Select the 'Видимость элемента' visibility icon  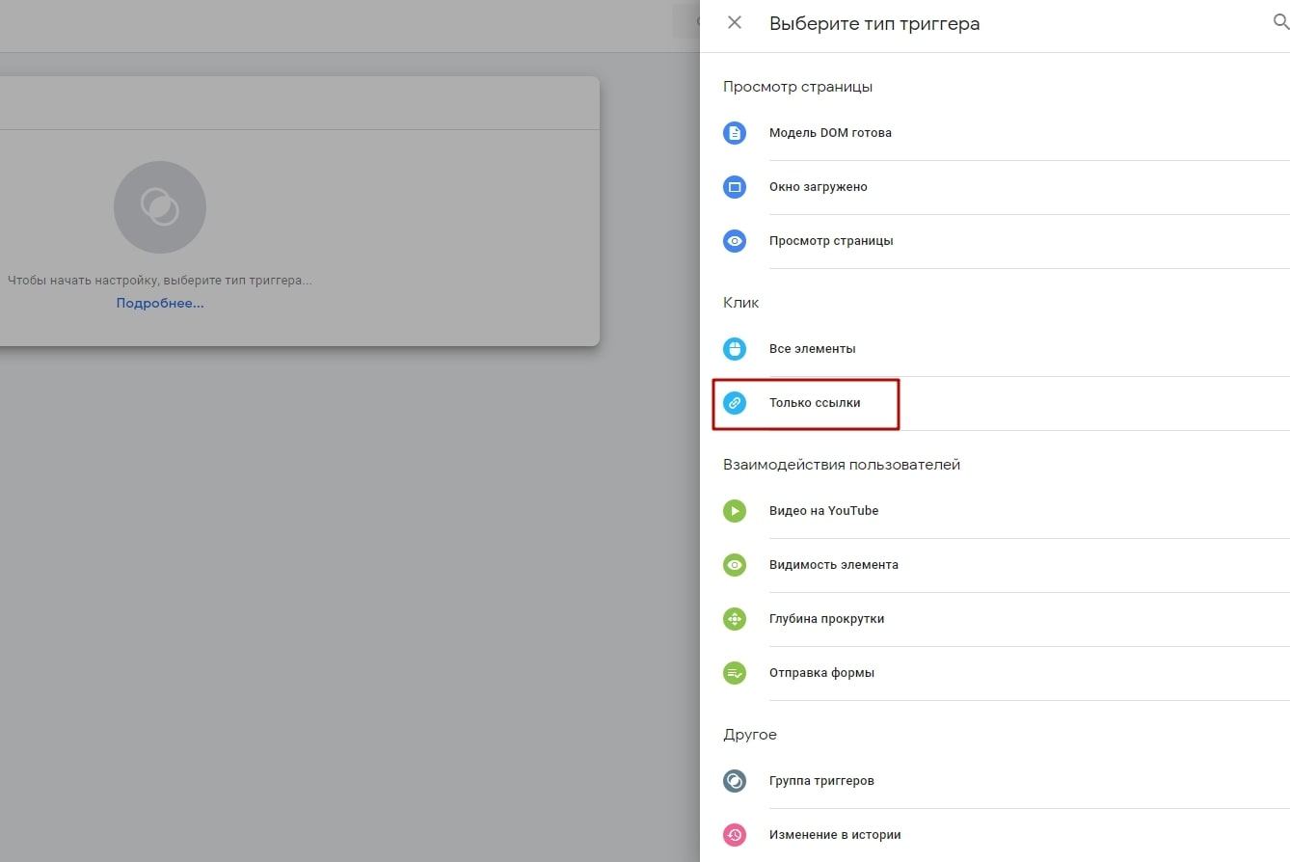(735, 565)
